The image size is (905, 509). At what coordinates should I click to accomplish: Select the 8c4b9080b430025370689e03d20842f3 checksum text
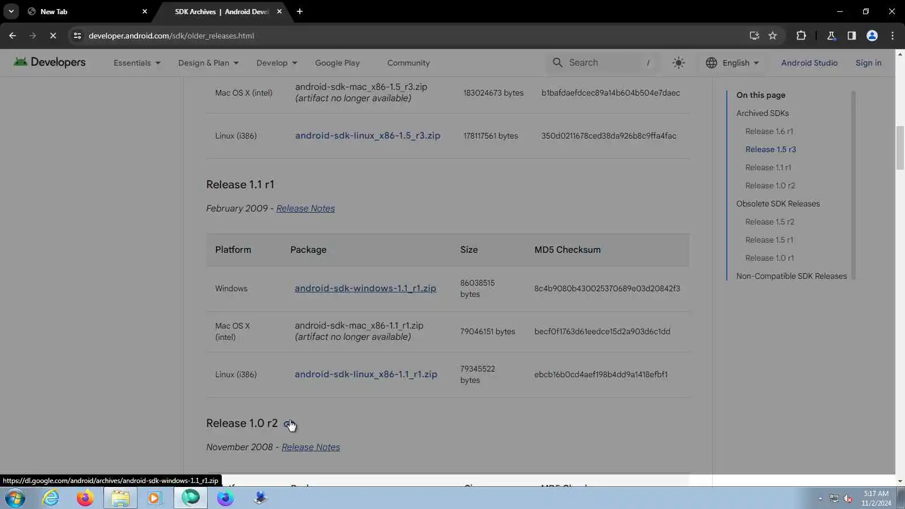click(607, 288)
